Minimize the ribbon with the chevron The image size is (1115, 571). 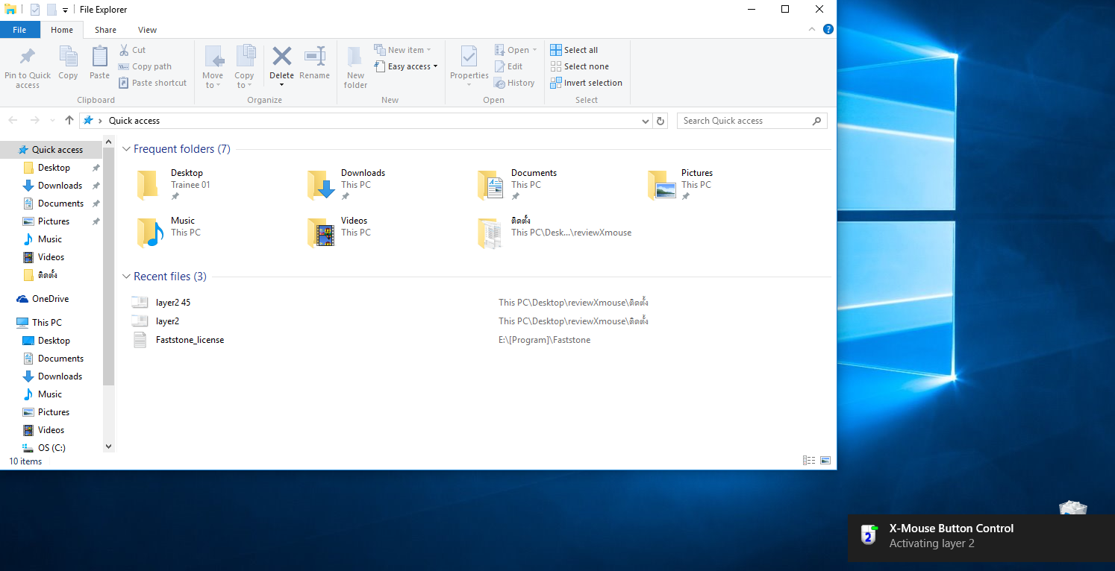pyautogui.click(x=813, y=30)
